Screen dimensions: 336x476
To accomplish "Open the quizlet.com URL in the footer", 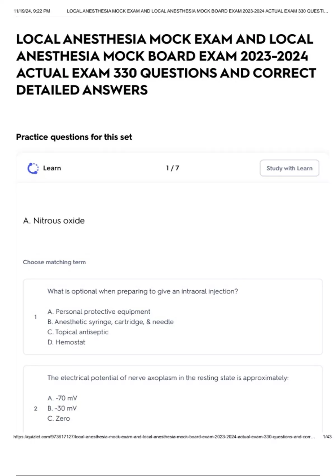I will (164, 437).
